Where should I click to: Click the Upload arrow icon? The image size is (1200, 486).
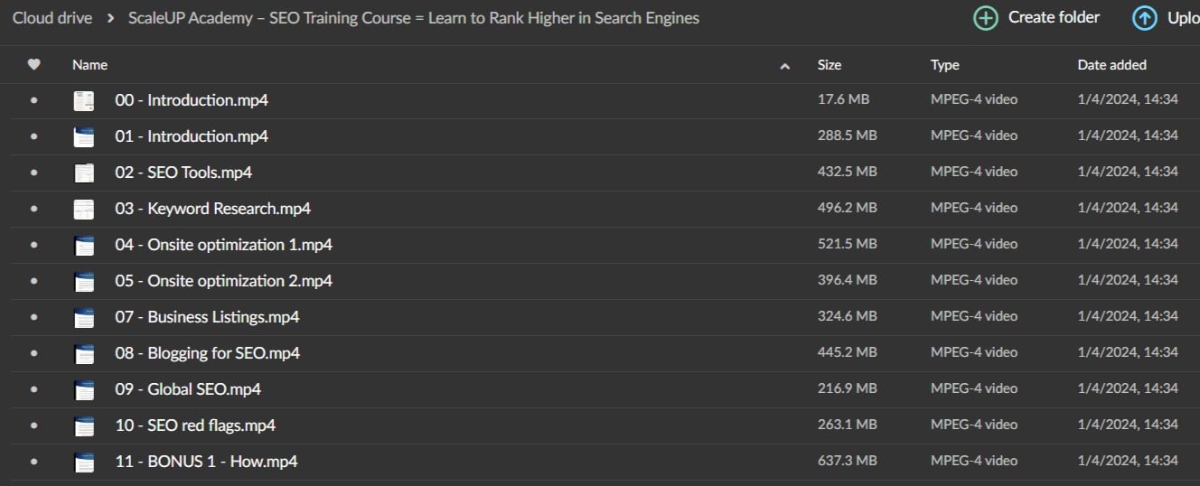(1144, 18)
